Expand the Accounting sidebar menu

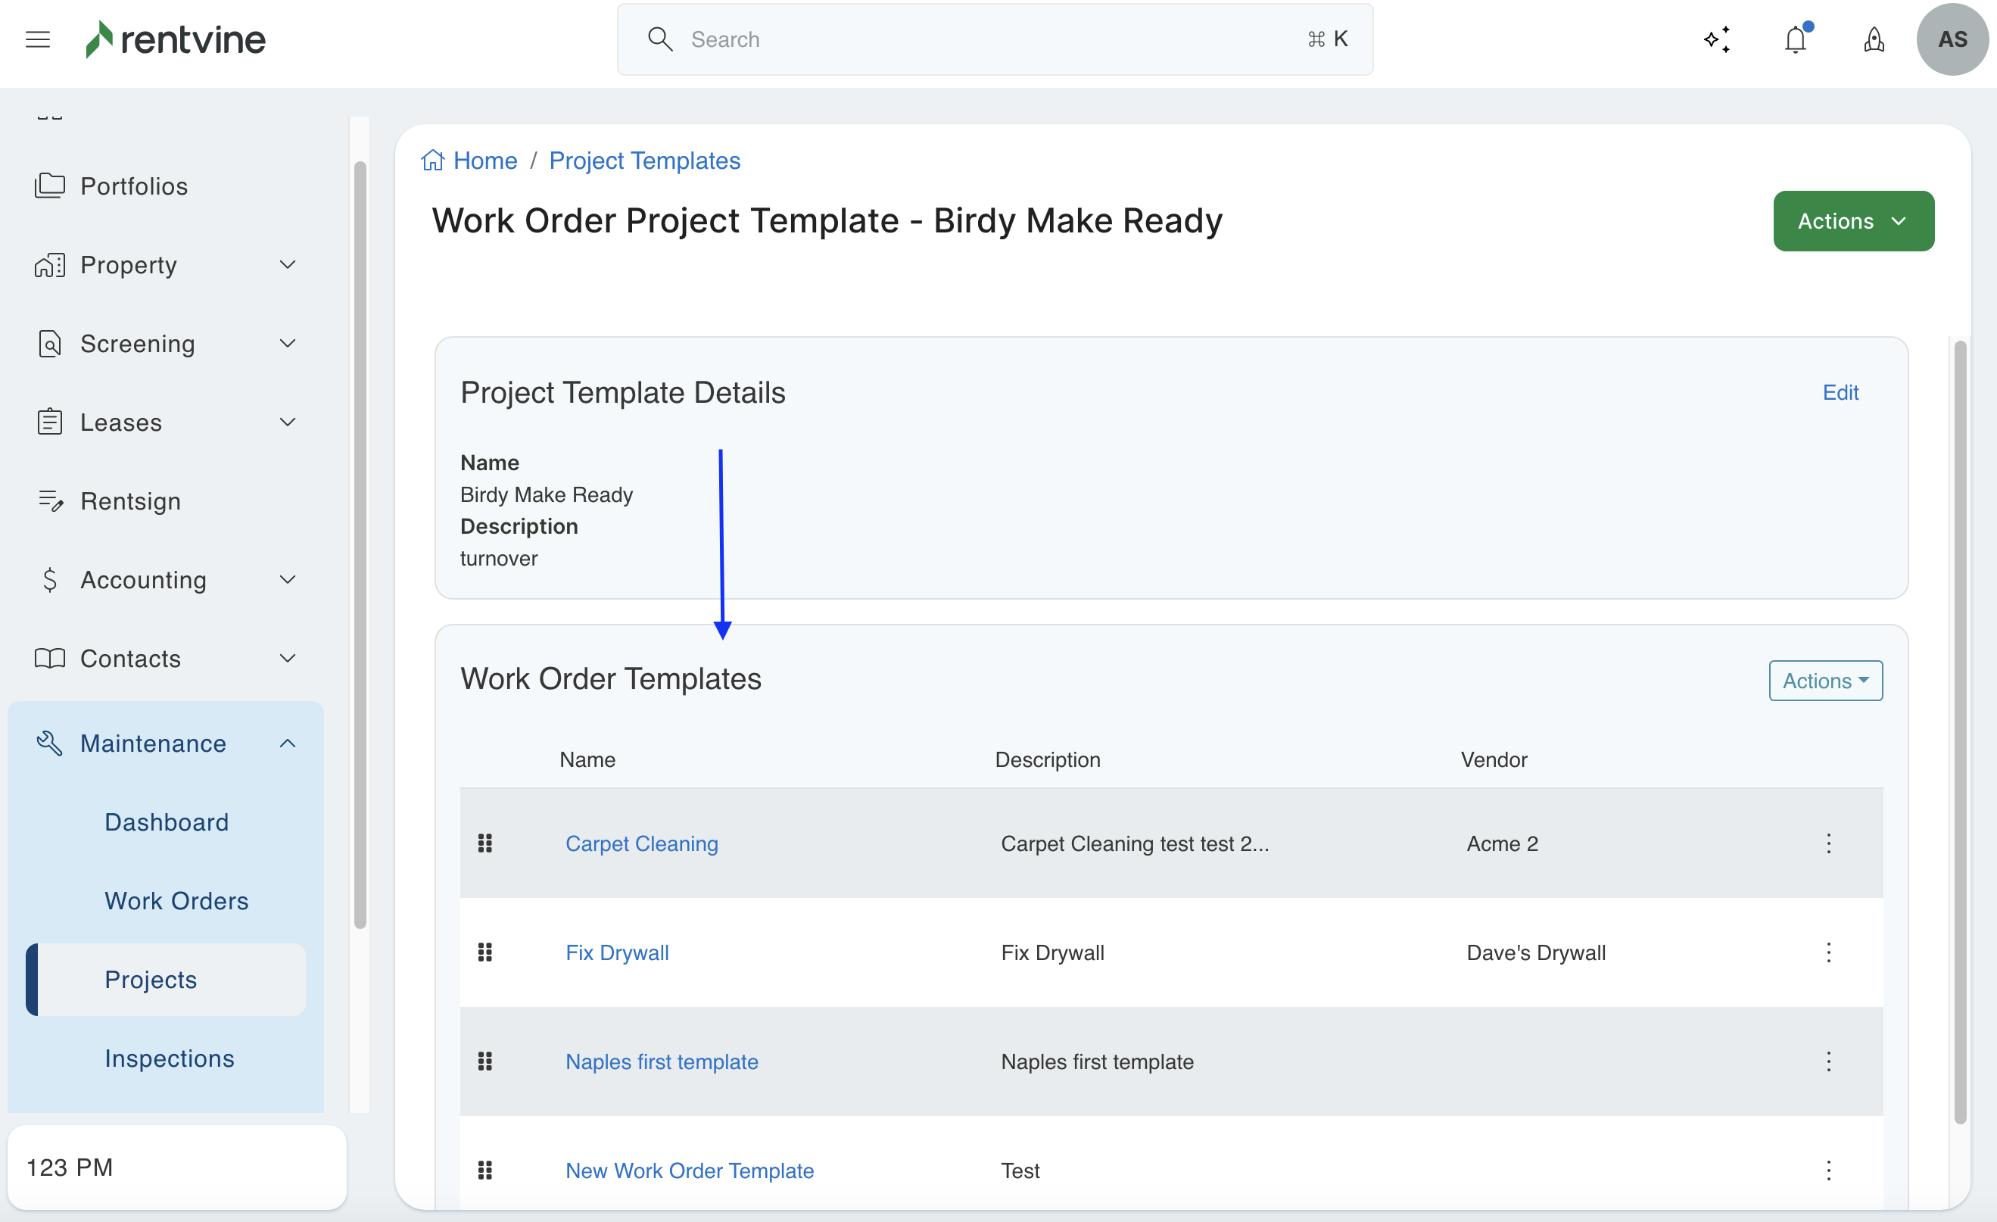point(287,579)
